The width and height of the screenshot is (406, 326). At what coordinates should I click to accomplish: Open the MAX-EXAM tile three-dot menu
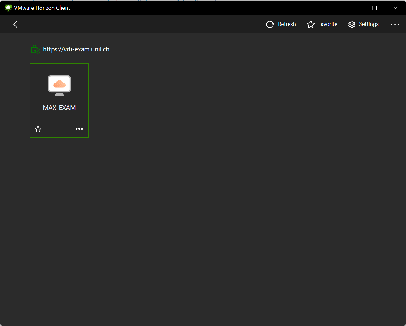click(79, 129)
